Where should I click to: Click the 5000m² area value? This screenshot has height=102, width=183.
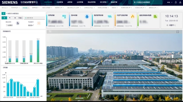[31, 25]
